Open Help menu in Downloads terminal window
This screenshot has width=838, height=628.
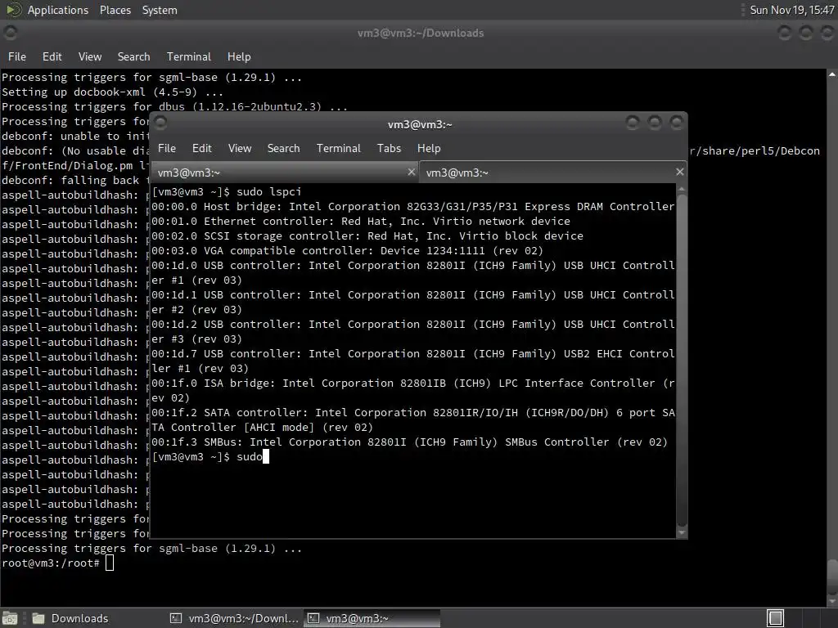tap(239, 56)
